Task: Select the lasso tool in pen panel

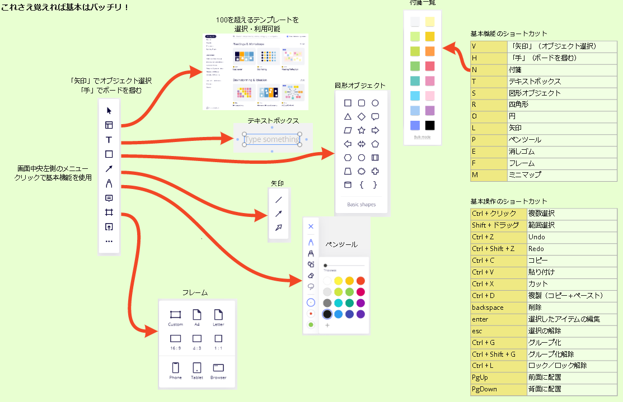Action: click(311, 286)
